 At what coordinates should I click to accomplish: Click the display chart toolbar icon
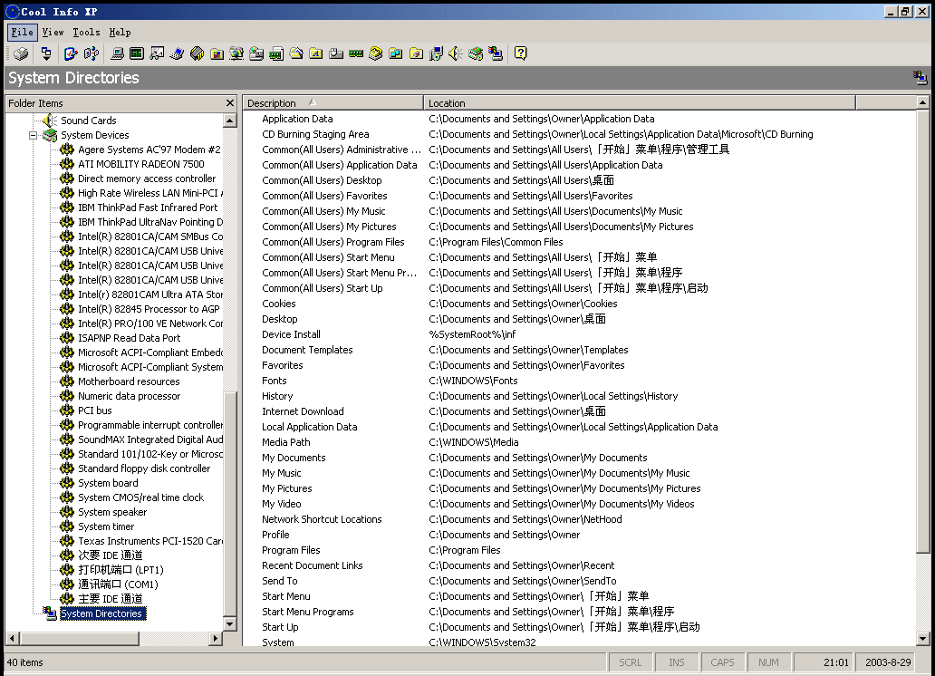pyautogui.click(x=157, y=53)
